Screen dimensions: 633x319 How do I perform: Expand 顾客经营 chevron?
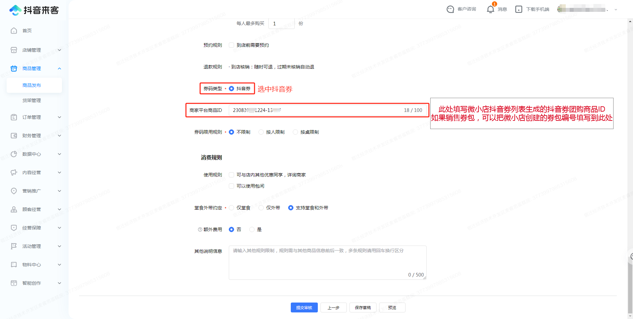coord(60,209)
